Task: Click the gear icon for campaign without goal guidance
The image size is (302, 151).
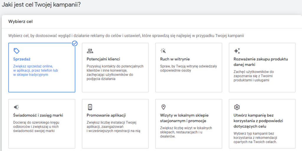Action: (237, 107)
